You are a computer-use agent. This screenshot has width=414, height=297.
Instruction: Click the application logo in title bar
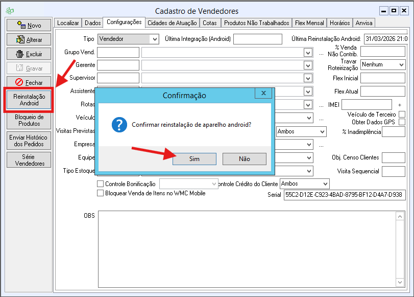click(10, 11)
